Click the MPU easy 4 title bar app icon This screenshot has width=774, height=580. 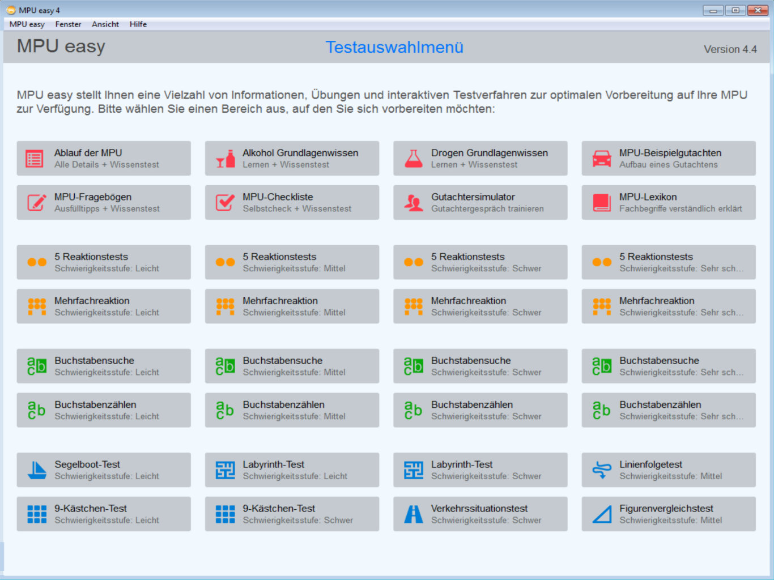point(11,10)
